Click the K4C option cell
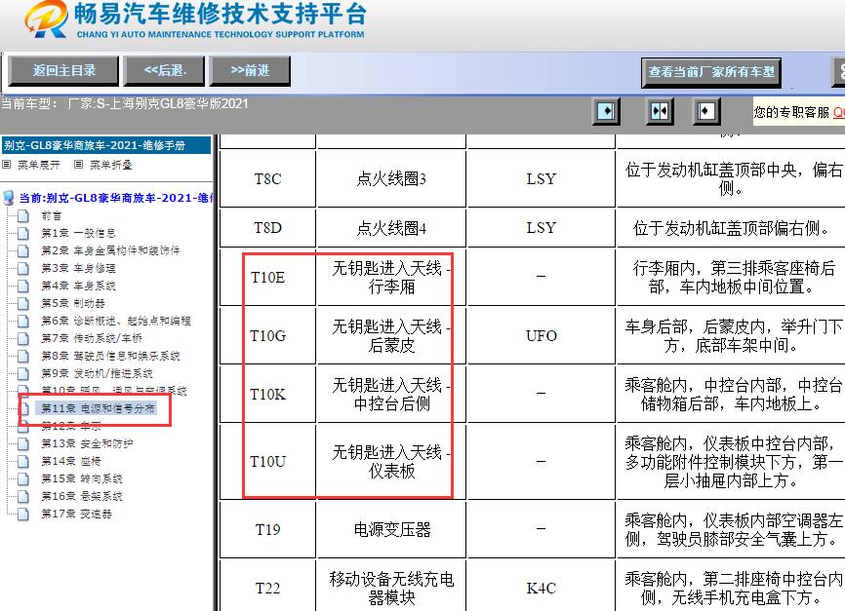The width and height of the screenshot is (845, 611). [x=542, y=588]
